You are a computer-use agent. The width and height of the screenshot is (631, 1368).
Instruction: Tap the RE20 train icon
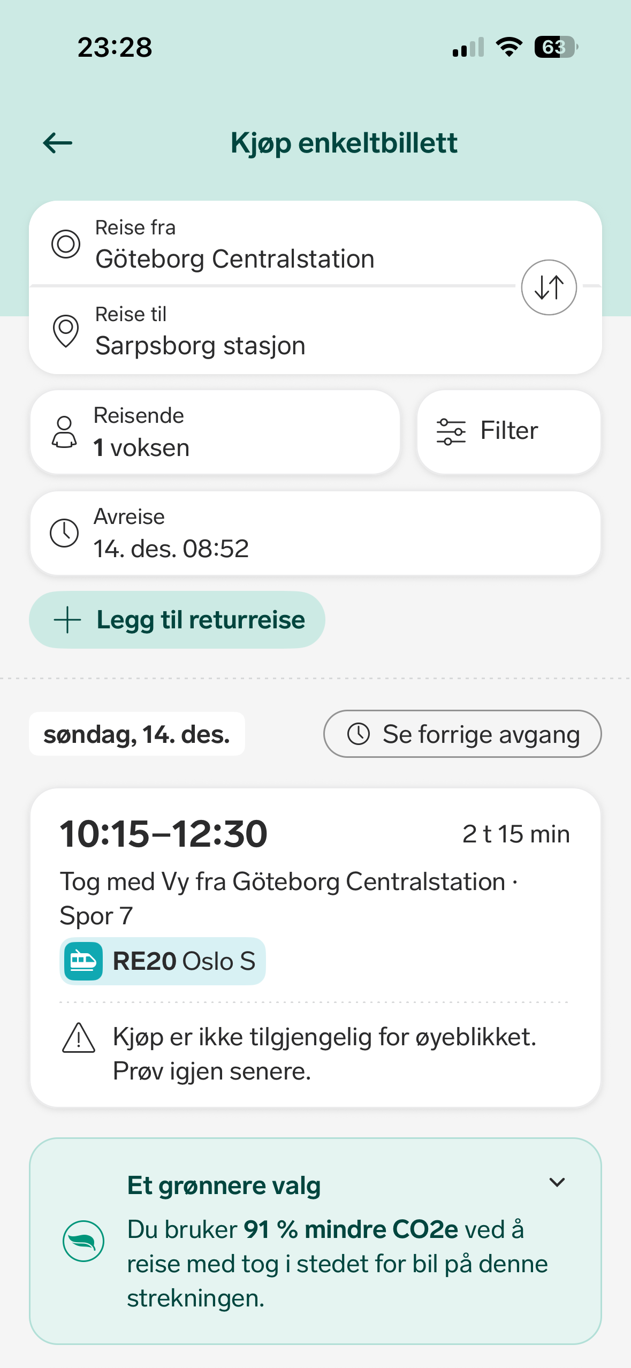pyautogui.click(x=83, y=961)
